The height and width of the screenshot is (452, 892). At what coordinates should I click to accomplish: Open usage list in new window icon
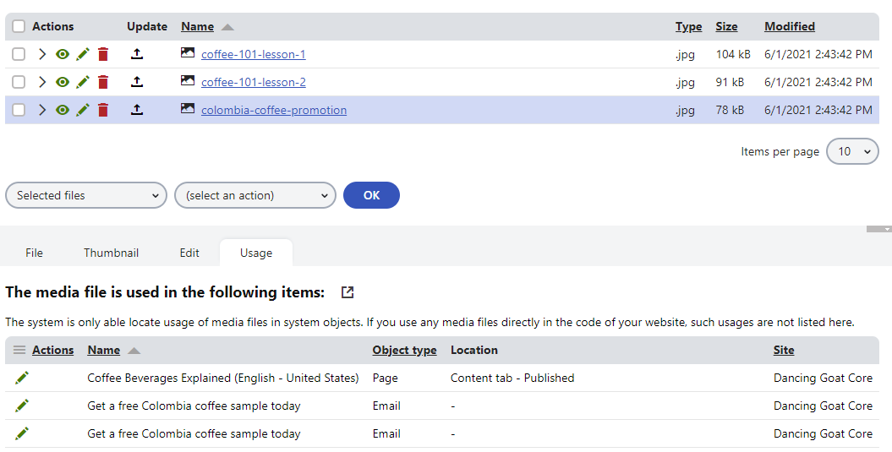[347, 292]
